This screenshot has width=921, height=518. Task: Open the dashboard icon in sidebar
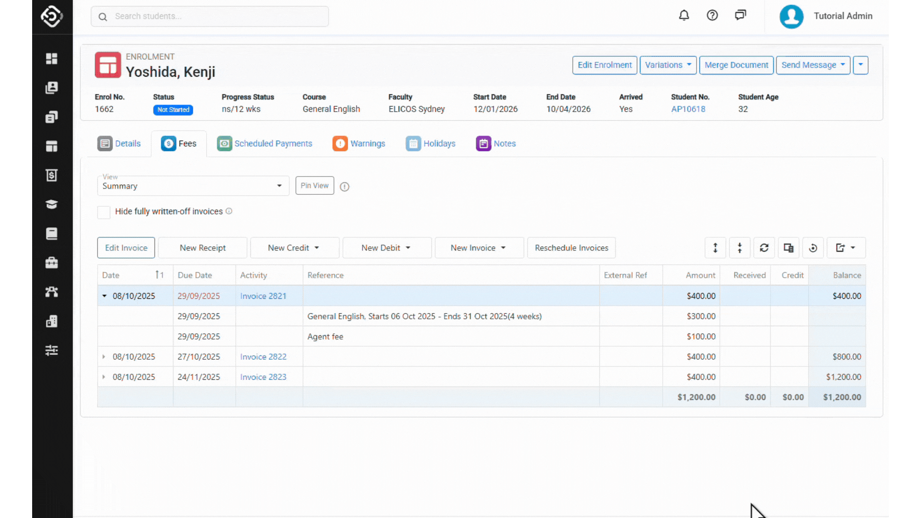(x=52, y=59)
